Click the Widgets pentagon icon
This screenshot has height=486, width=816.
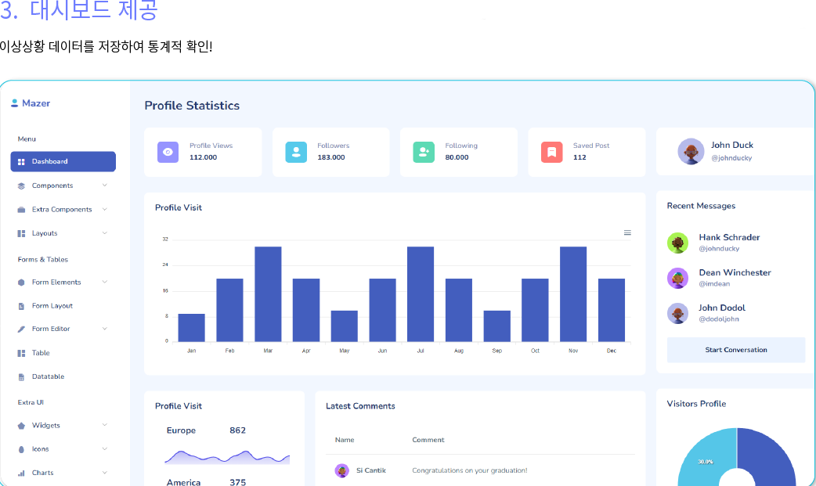(21, 426)
